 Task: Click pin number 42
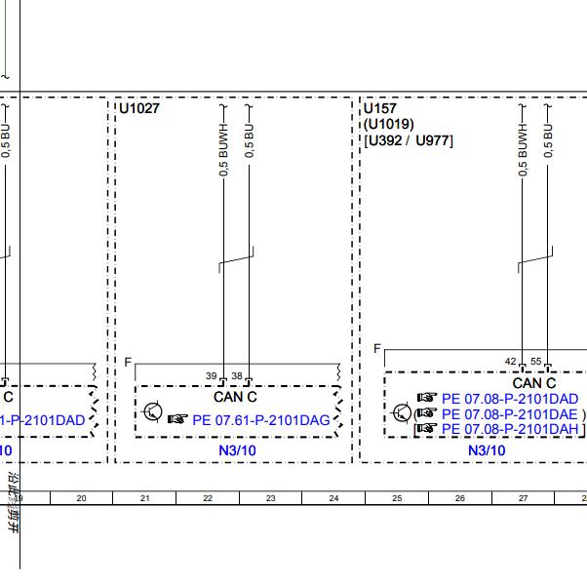[x=510, y=361]
